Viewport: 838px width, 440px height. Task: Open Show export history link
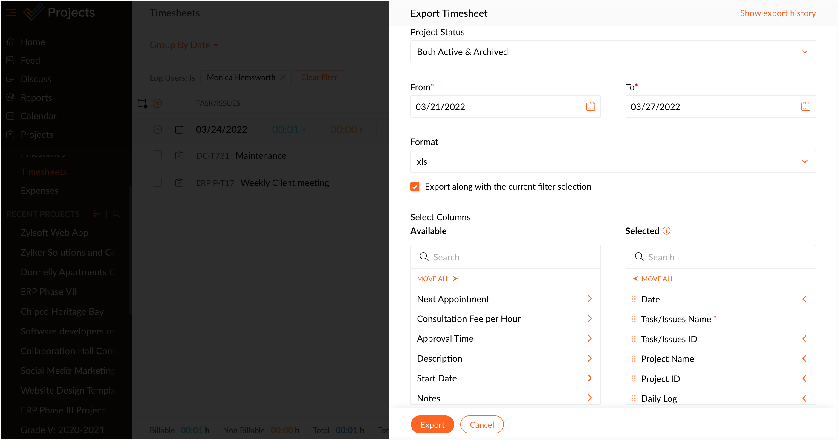click(778, 13)
